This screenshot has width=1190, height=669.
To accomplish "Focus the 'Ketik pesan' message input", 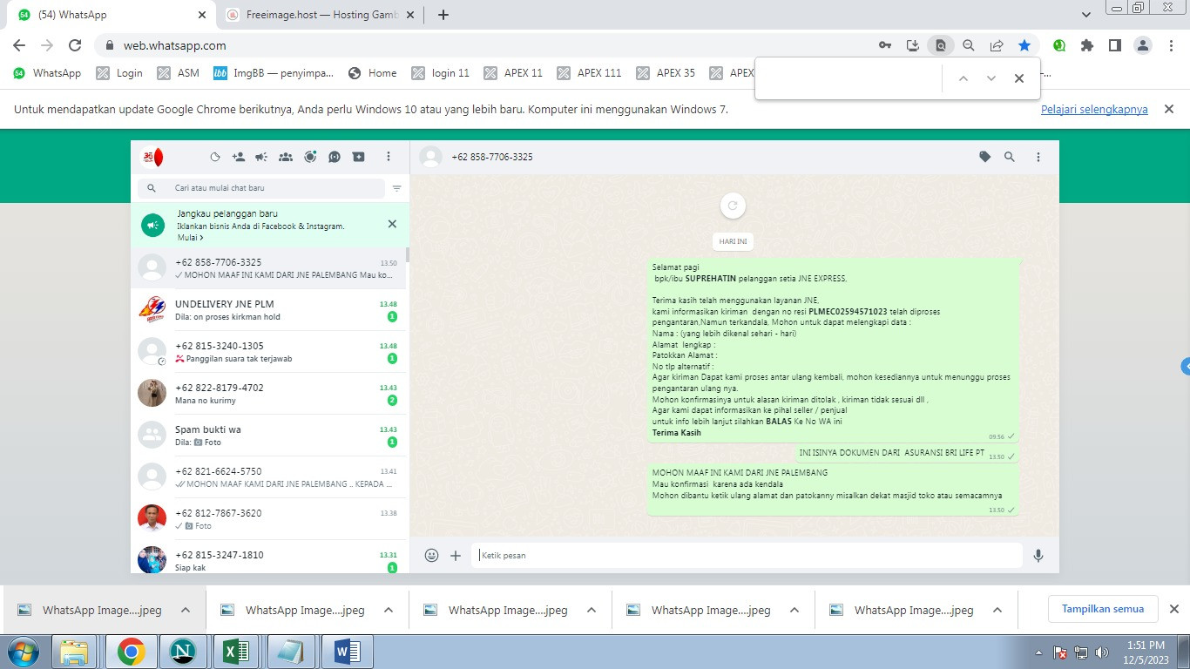I will pyautogui.click(x=747, y=555).
